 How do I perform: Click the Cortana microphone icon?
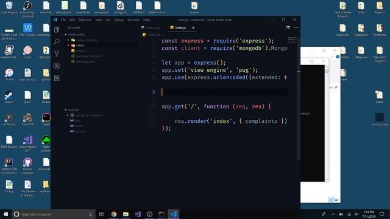tap(90, 214)
